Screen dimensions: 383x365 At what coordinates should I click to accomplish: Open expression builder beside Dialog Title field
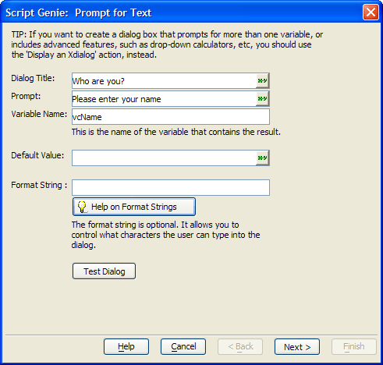[262, 81]
